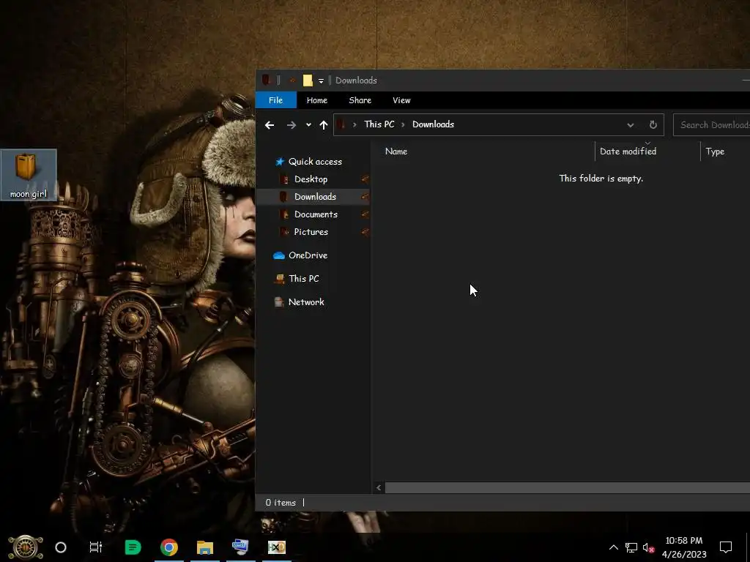This screenshot has height=562, width=750.
Task: Click Downloads in the address path
Action: click(434, 124)
